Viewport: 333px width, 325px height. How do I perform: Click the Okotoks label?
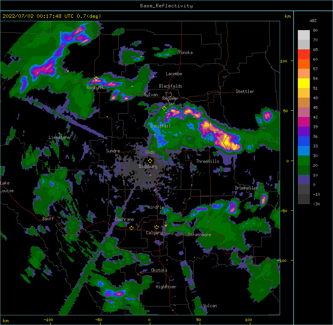click(159, 270)
